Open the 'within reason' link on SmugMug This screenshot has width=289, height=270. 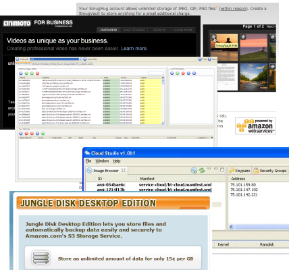(233, 9)
